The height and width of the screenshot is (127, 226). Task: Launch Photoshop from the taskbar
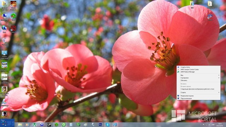[x=100, y=125]
